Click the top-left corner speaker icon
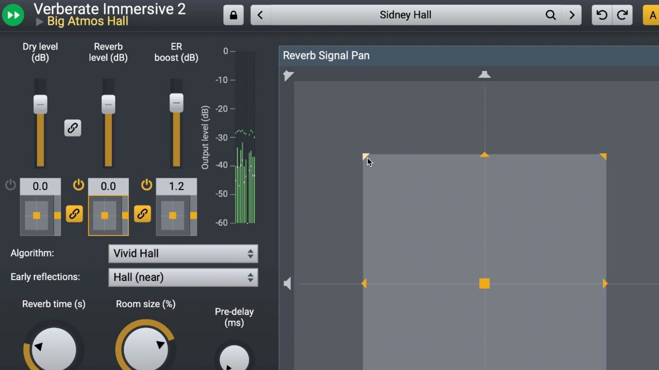 pos(288,75)
